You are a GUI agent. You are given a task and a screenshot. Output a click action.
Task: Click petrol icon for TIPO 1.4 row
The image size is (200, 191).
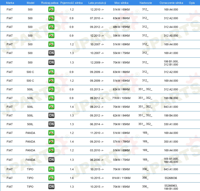pos(51,169)
